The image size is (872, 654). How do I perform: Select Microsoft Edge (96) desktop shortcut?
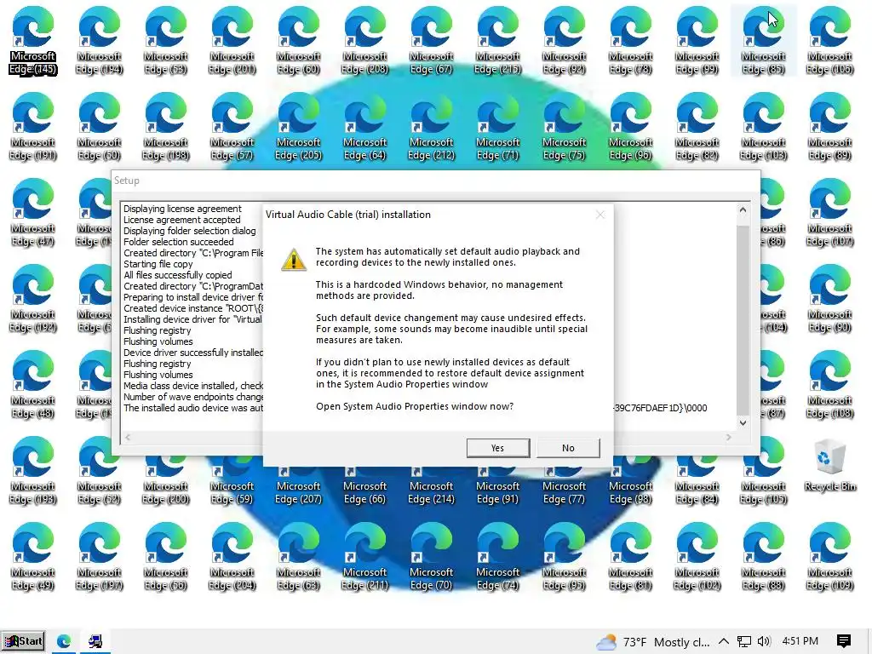[x=631, y=127]
